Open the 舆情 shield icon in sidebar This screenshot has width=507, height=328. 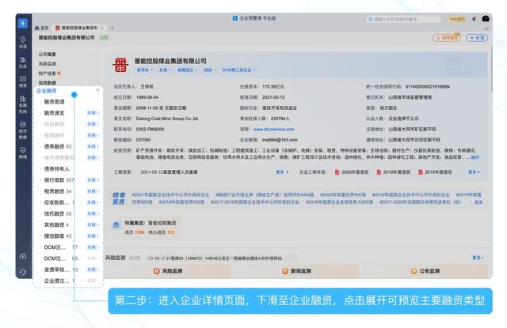click(x=23, y=153)
